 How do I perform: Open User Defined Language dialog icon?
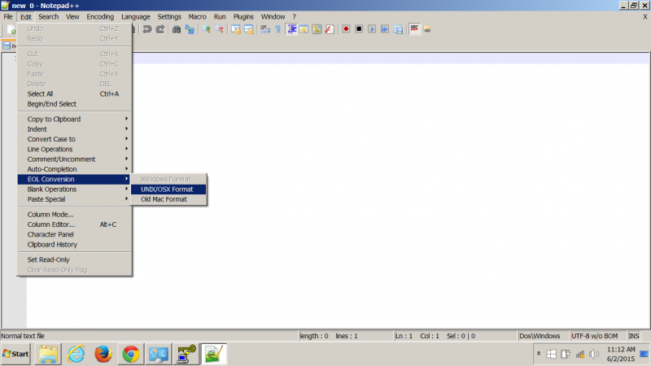(x=304, y=29)
